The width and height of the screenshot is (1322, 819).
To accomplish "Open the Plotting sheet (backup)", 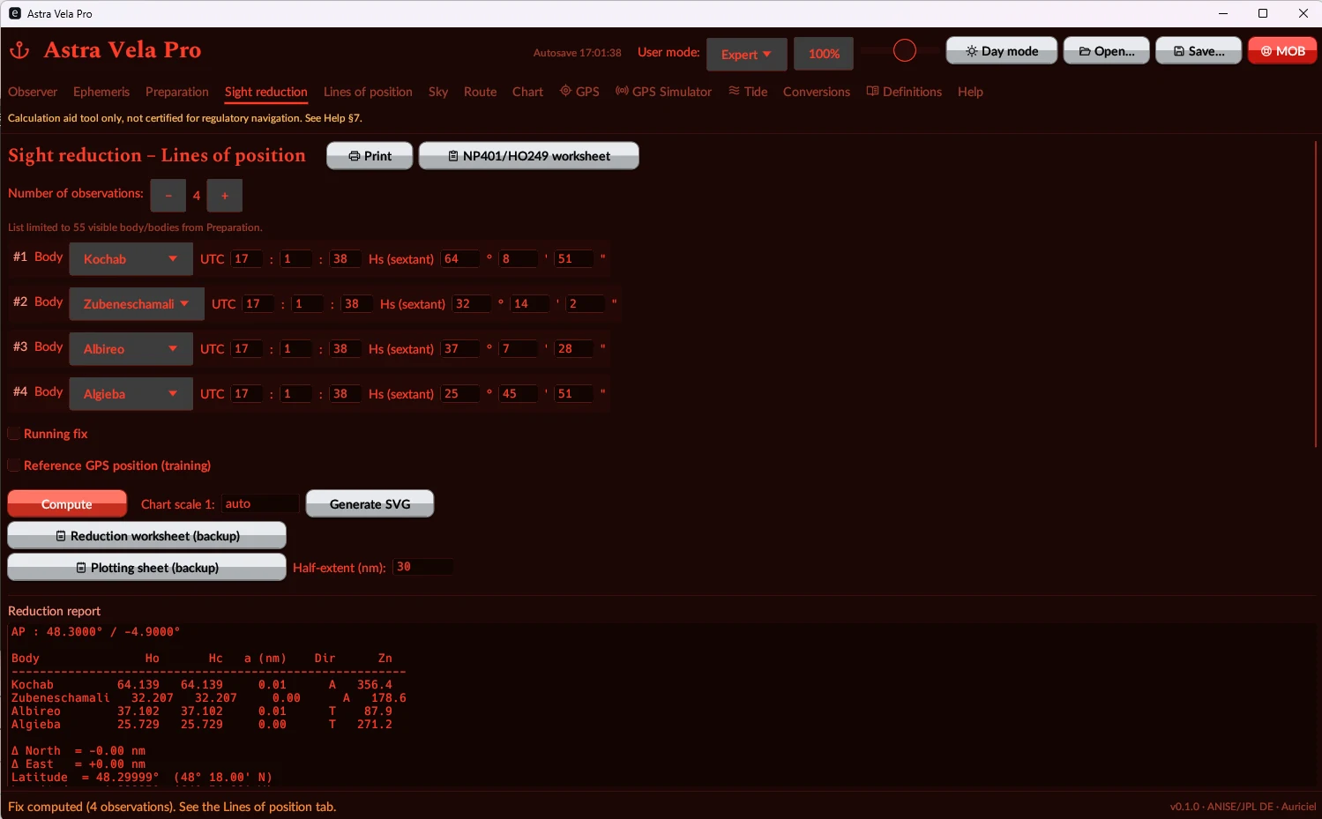I will coord(147,568).
